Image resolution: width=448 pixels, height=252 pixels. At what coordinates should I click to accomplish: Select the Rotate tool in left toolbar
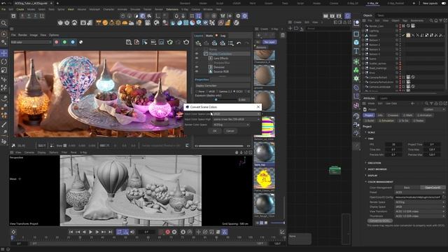click(x=4, y=62)
